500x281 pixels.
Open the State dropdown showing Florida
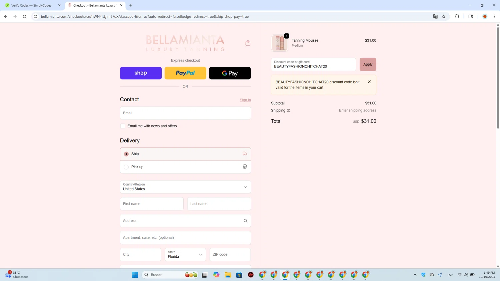point(185,254)
